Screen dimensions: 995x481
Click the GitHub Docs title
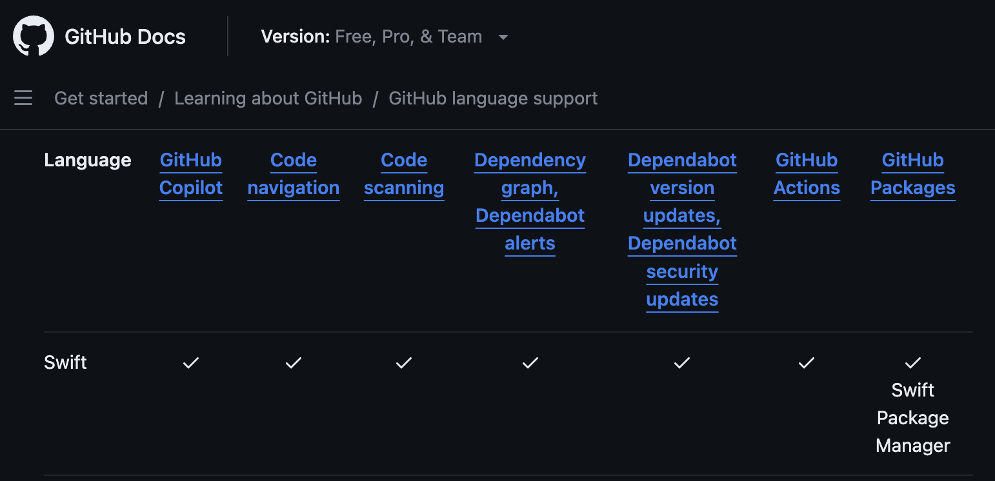coord(125,37)
